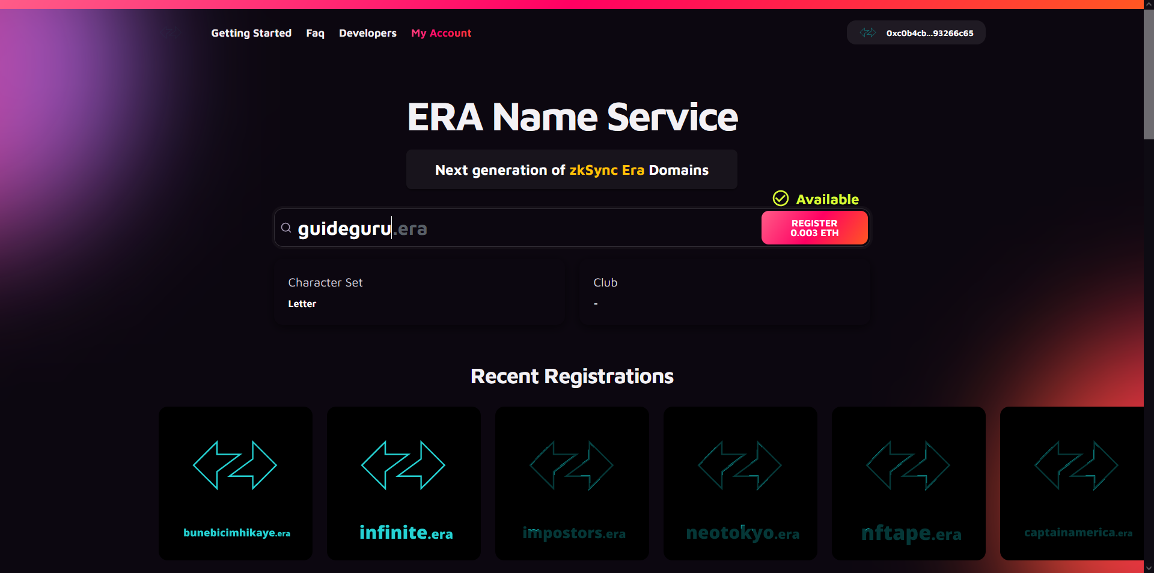Click the arrows logo on the captainamerica.era card

coord(1075,465)
